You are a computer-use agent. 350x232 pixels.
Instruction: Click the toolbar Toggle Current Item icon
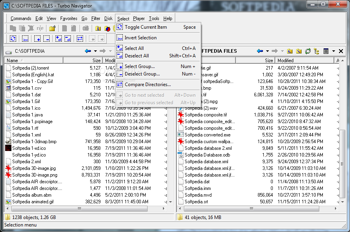coord(13,39)
